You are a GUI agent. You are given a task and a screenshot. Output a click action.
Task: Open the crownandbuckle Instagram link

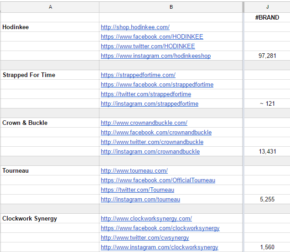pos(150,152)
